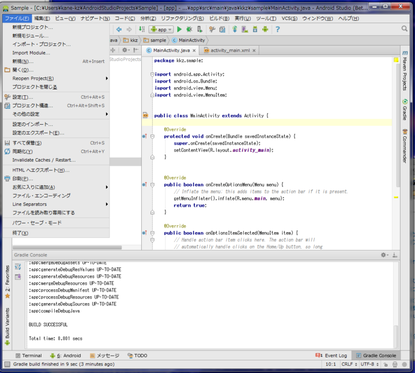Screen dimensions: 415x373
Task: Run the app with green play button
Action: [179, 29]
